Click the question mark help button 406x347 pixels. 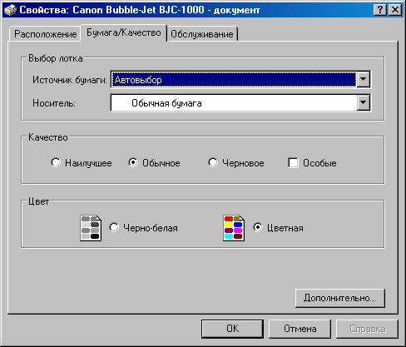click(380, 10)
